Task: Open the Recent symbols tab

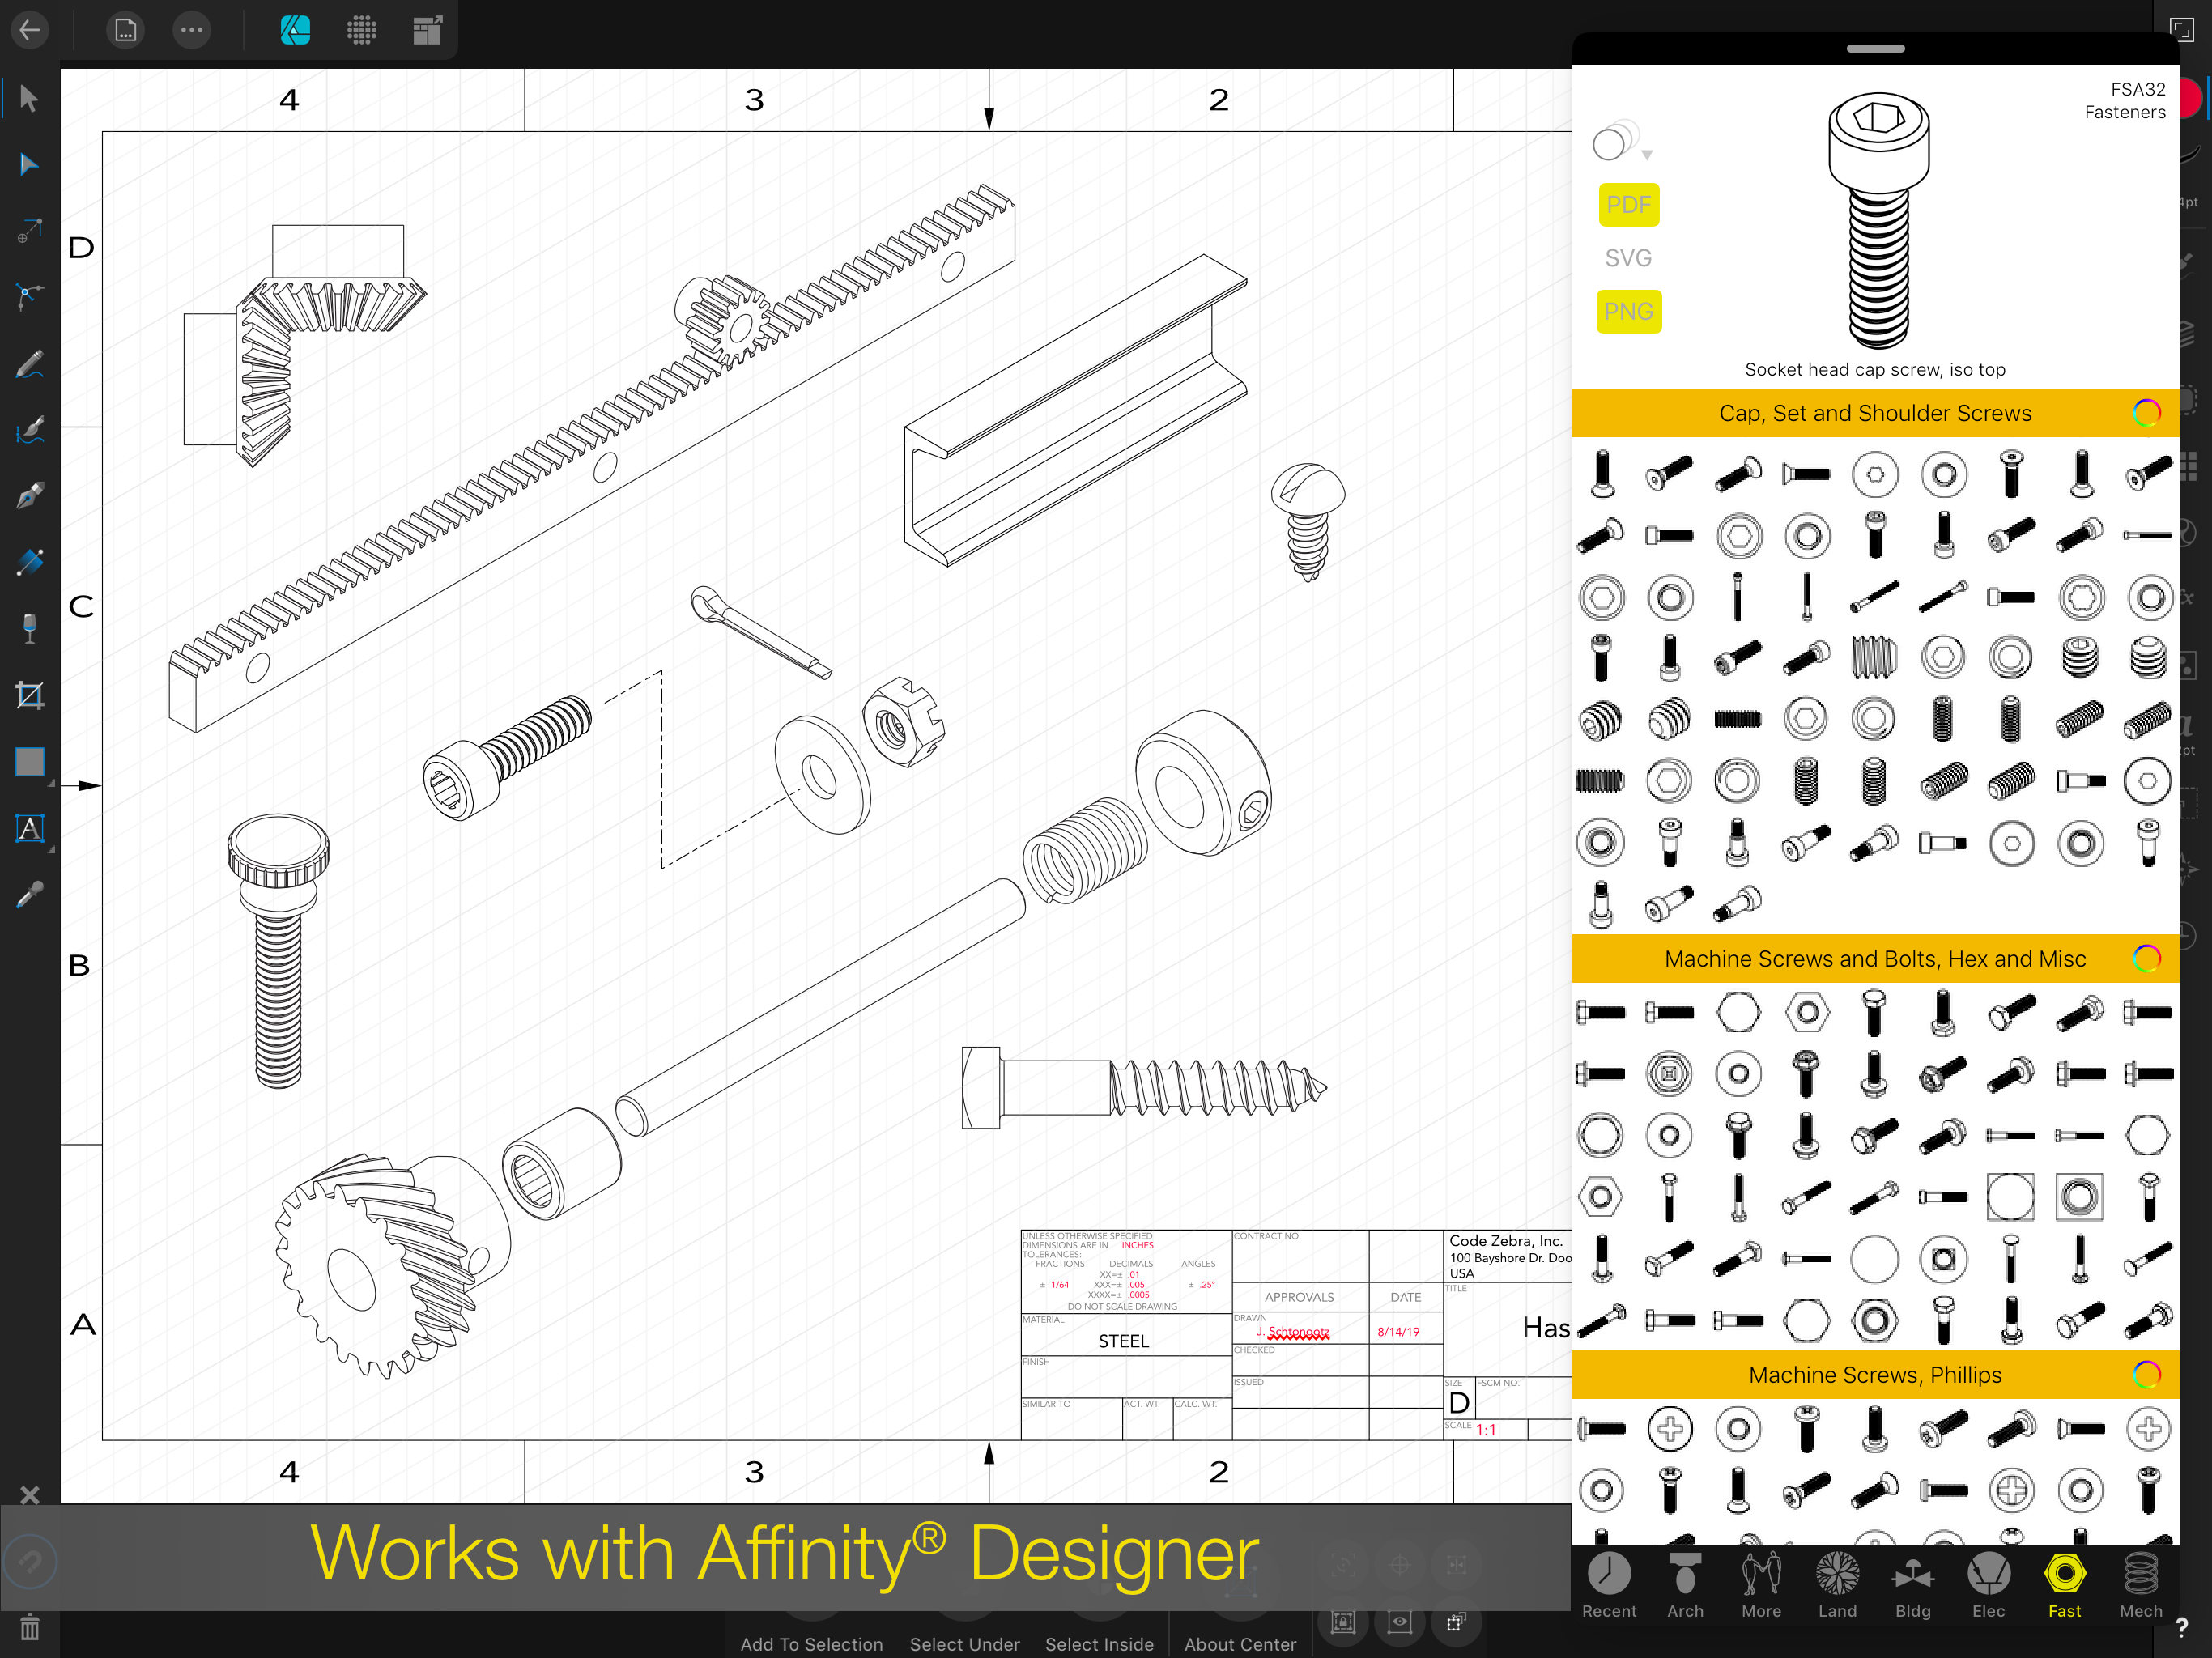Action: click(x=1608, y=1585)
